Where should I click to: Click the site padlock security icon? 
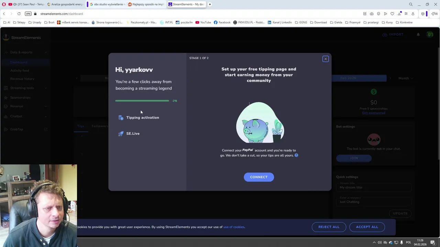tap(35, 14)
